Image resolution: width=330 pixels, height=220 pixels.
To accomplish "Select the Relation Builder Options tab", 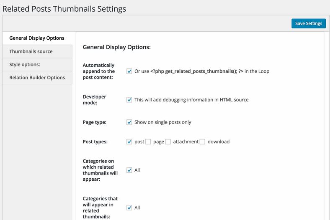I will pyautogui.click(x=37, y=78).
